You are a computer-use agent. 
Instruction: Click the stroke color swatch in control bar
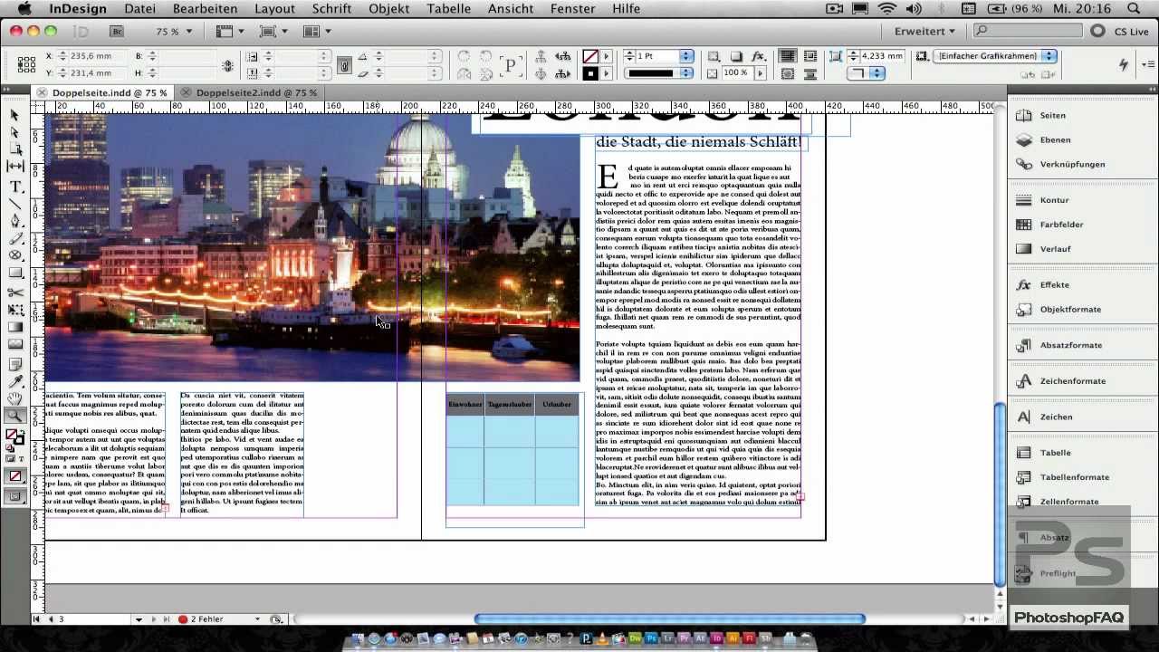coord(590,73)
